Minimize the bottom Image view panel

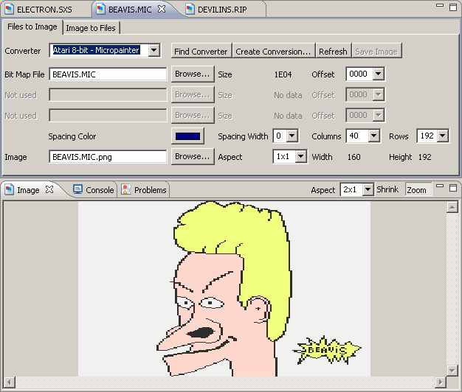(440, 189)
